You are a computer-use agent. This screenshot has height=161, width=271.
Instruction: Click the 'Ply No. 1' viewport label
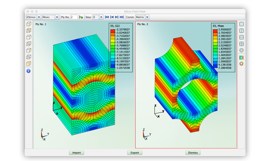(x=41, y=24)
